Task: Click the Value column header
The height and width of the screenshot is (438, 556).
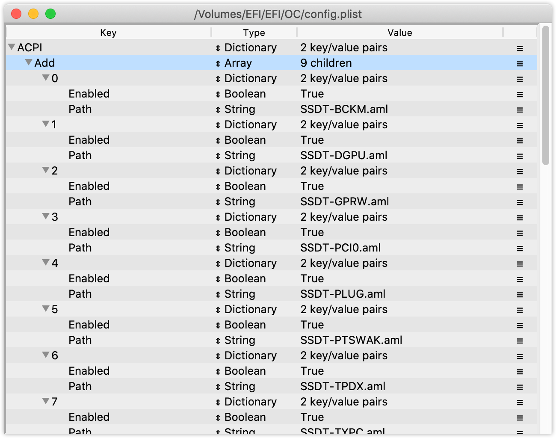Action: click(x=399, y=33)
